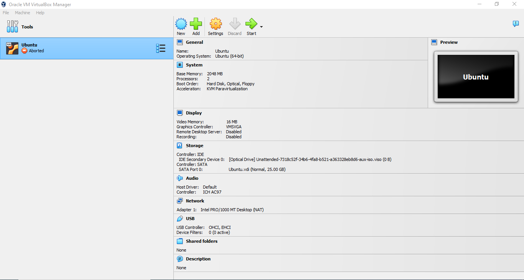Click the General section icon
The width and height of the screenshot is (524, 280).
pyautogui.click(x=180, y=42)
